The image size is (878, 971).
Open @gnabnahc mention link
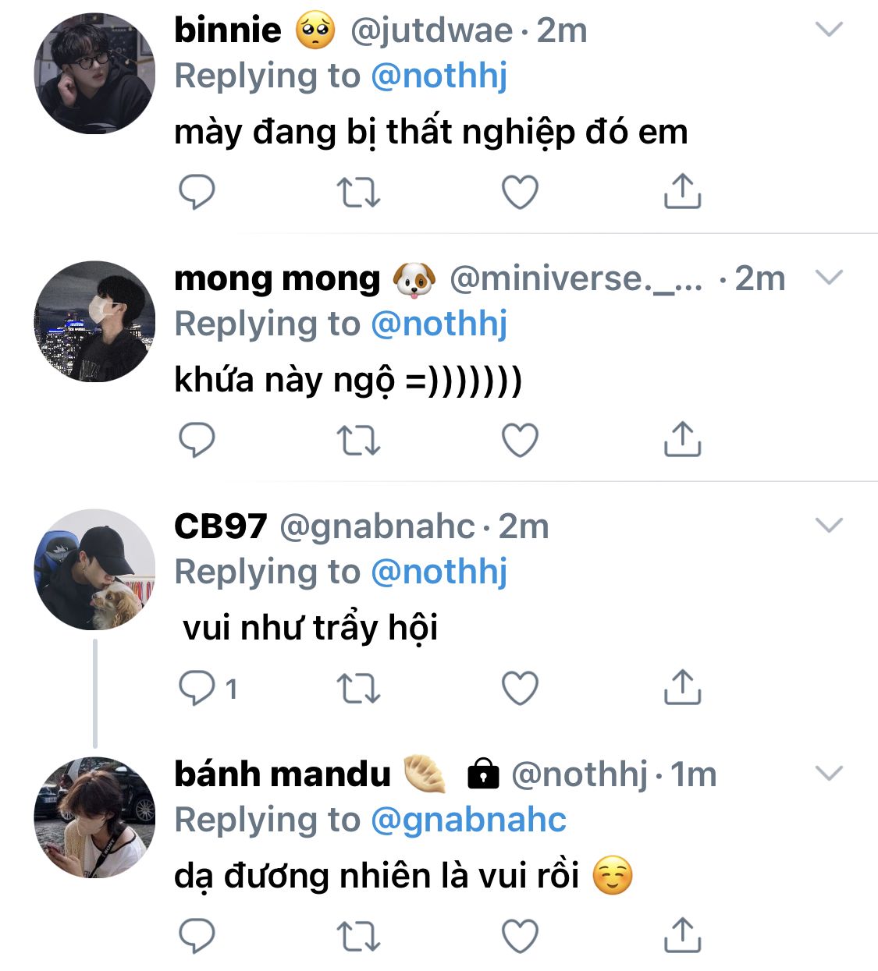coord(468,820)
